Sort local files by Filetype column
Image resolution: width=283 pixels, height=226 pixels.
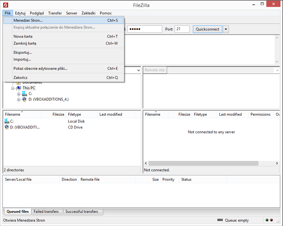click(82, 114)
